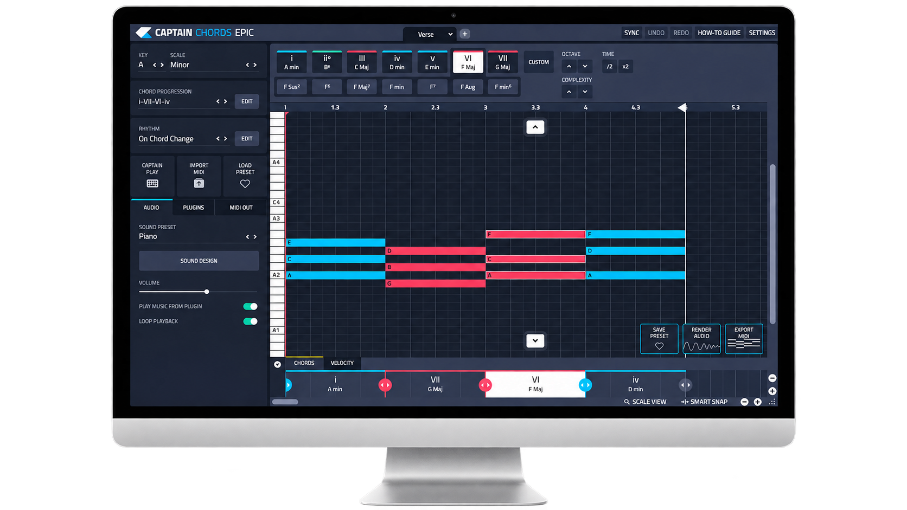Click the piano roll up arrow button
907x510 pixels.
point(535,127)
